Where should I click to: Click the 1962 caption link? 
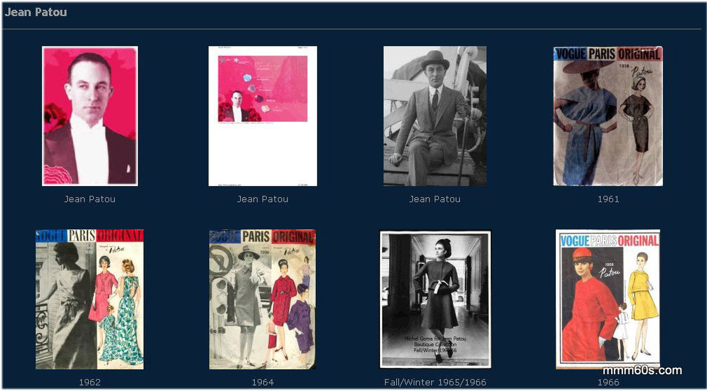pyautogui.click(x=90, y=382)
